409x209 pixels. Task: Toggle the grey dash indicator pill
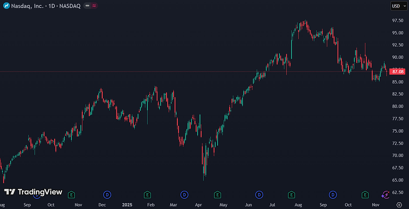tap(87, 6)
